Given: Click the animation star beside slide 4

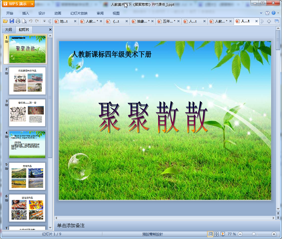Looking at the screenshot, I should [x=7, y=137].
